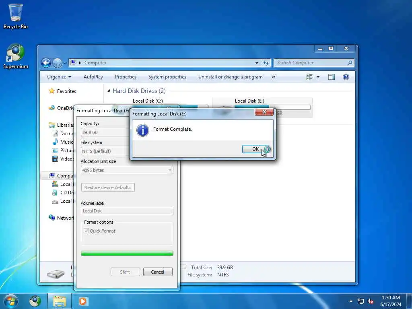Click Restore device defaults button
Screen dimensions: 412x309
tap(108, 187)
